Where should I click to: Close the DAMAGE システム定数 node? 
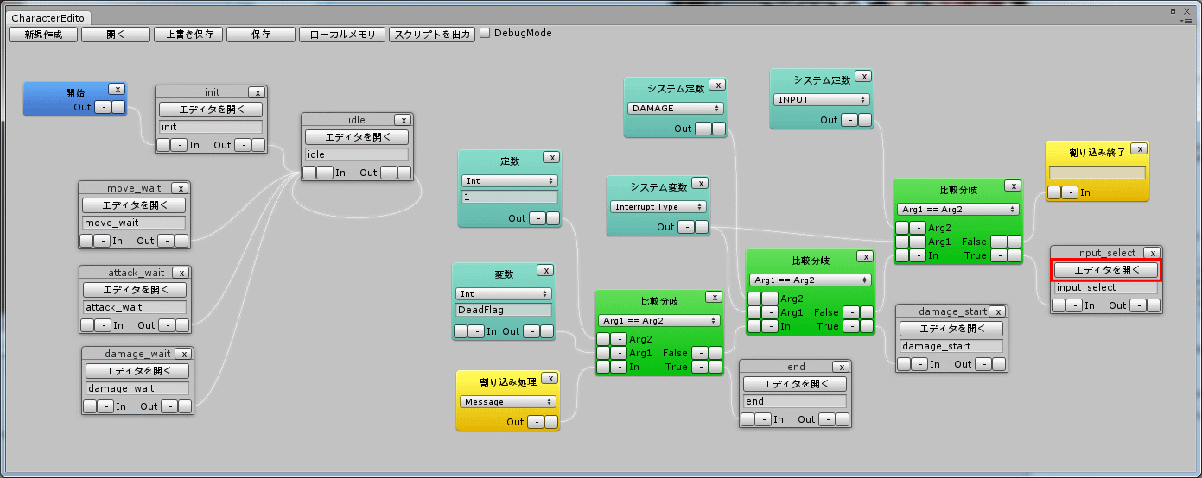tap(717, 85)
